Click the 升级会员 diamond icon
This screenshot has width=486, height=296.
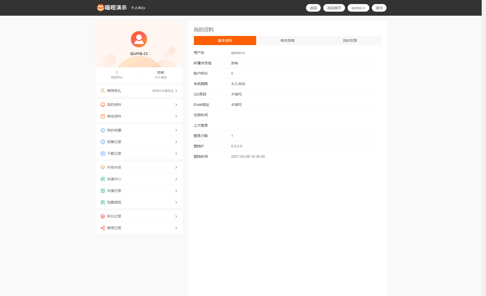pos(103,167)
